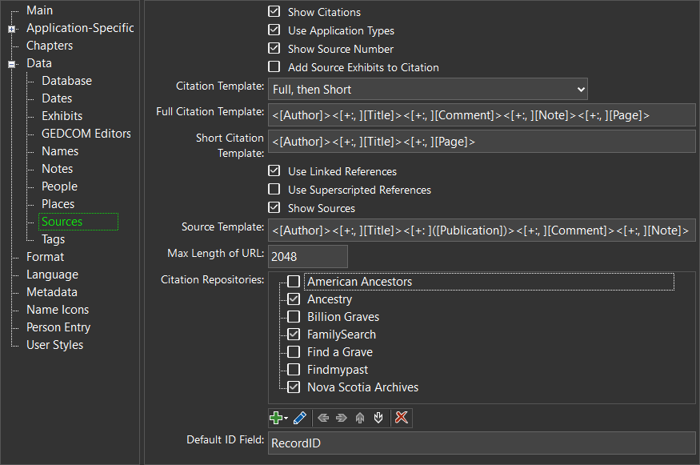The image size is (700, 465).
Task: Open Notes settings under Data
Action: coord(57,169)
